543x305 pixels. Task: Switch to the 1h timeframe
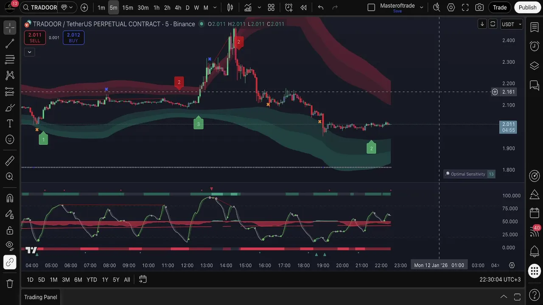click(x=157, y=8)
